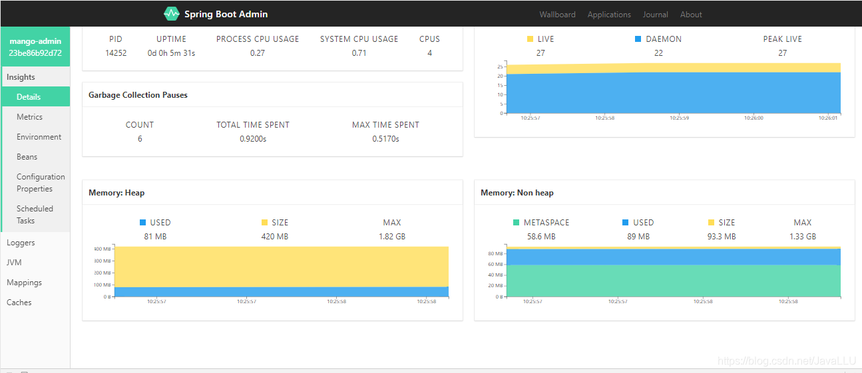
Task: Click the yellow SIZE heap legend swatch
Action: (x=264, y=223)
